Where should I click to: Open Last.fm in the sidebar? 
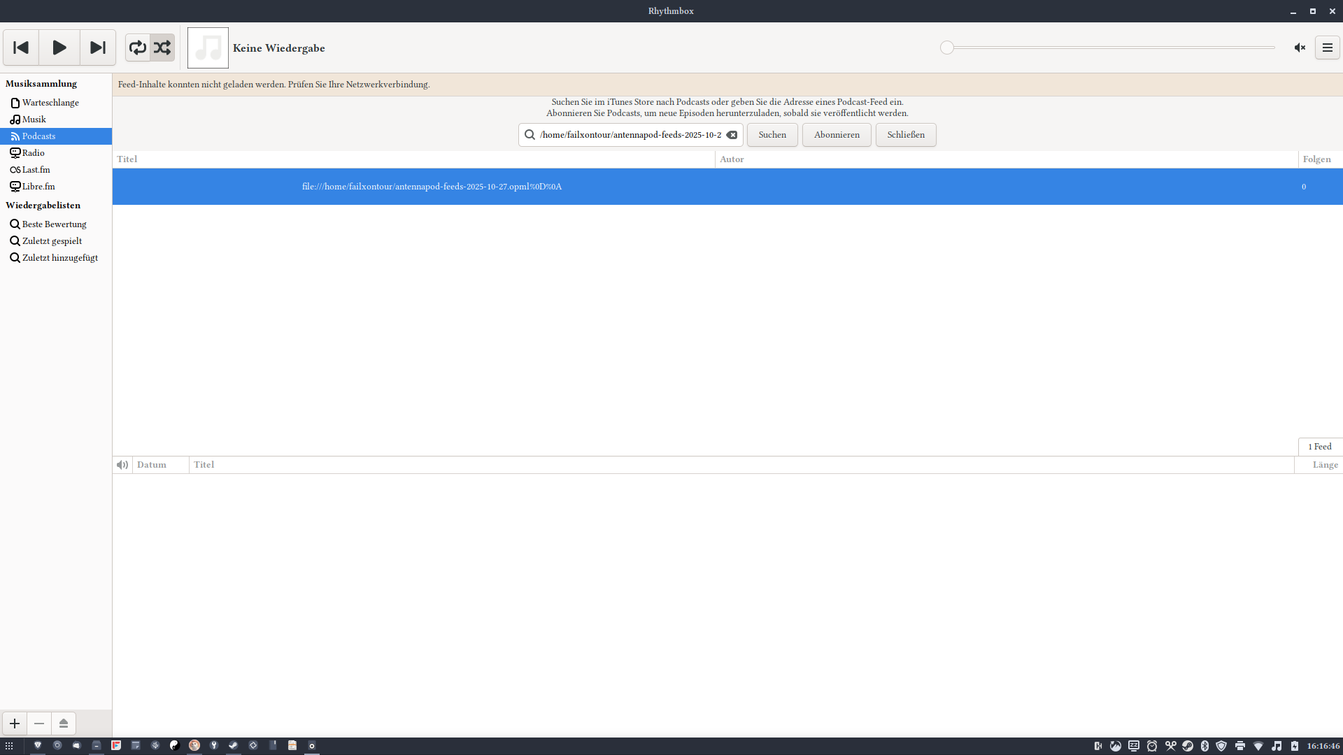click(36, 170)
